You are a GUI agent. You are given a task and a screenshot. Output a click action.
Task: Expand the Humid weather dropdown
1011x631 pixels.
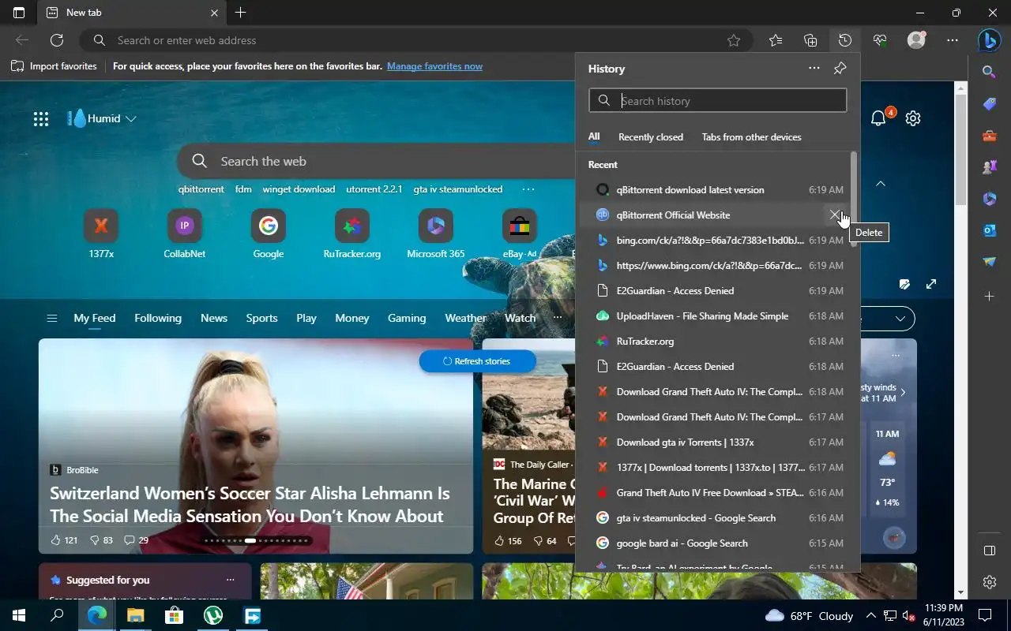click(131, 119)
